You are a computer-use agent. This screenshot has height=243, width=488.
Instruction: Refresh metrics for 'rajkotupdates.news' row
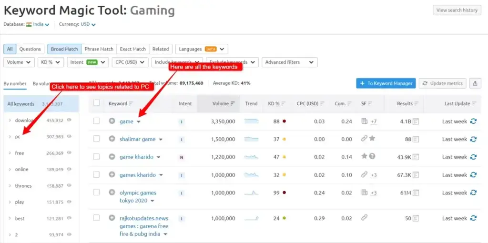click(x=473, y=218)
